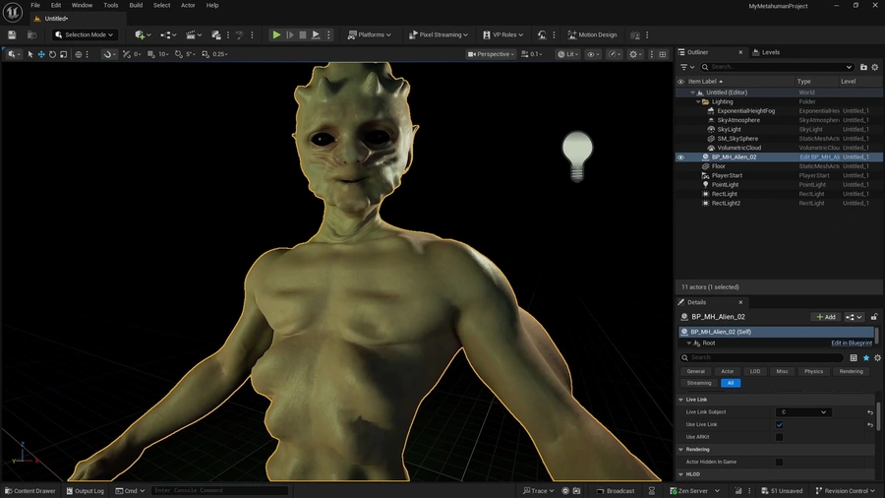Open the Platforms dropdown
The height and width of the screenshot is (498, 885).
[369, 35]
